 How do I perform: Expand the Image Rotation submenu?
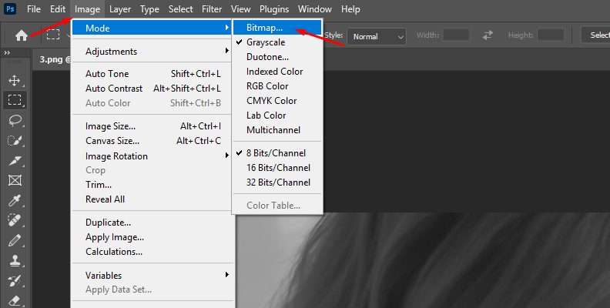(153, 156)
